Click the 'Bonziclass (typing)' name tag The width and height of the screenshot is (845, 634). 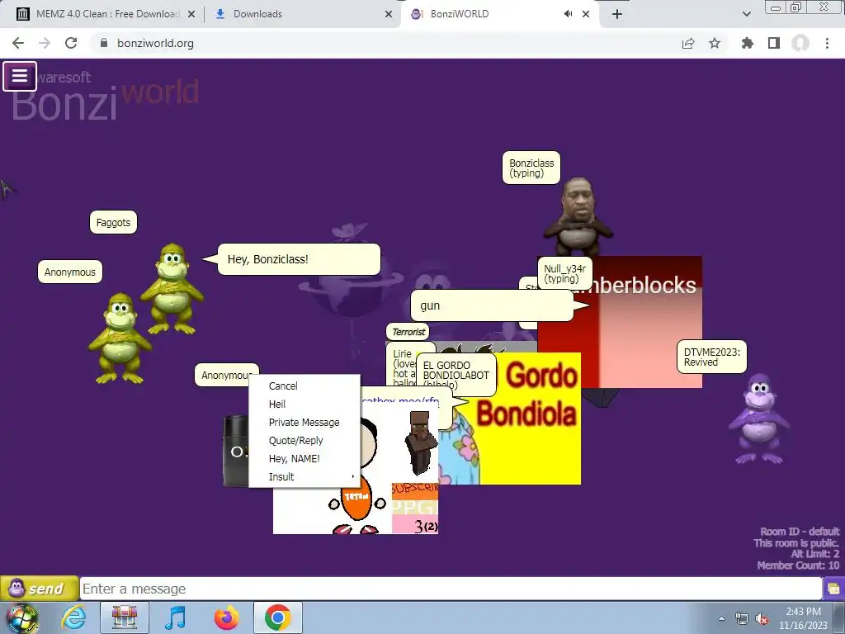531,168
